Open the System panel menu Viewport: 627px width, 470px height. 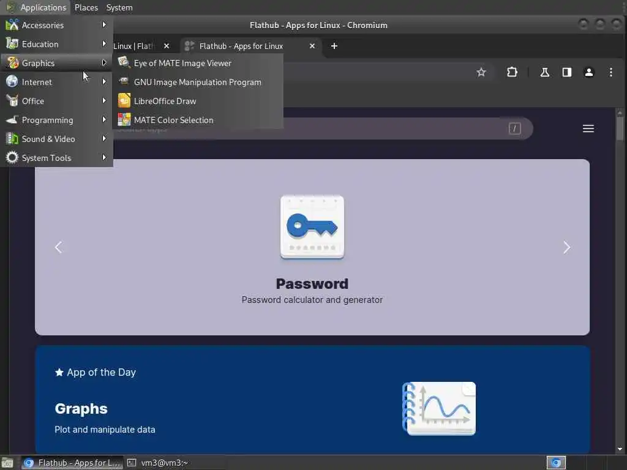click(x=119, y=7)
